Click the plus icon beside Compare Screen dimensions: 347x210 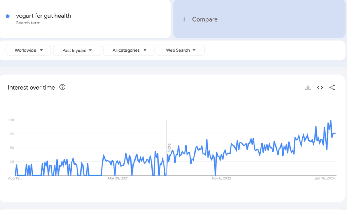[184, 19]
